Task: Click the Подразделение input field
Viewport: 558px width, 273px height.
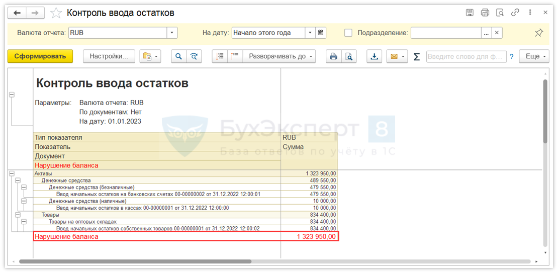Action: tap(446, 33)
